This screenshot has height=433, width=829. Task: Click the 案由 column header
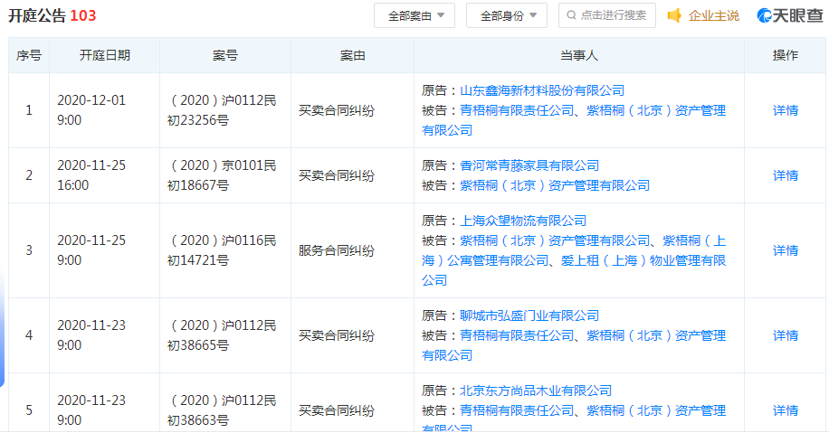point(353,55)
